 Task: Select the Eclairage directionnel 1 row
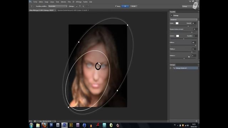click(184, 68)
